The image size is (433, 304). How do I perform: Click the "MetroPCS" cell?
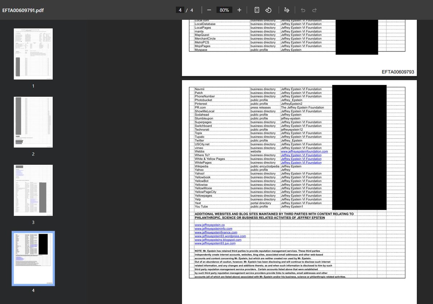tap(202, 42)
